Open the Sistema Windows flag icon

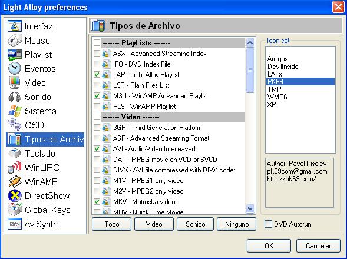15,111
